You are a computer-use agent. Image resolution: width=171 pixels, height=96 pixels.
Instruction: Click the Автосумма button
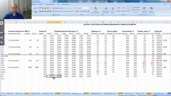click(137, 7)
